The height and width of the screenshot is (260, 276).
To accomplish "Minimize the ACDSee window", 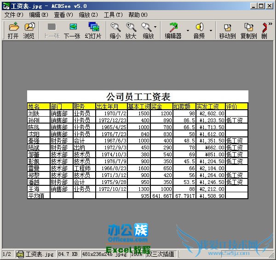I will coord(253,6).
